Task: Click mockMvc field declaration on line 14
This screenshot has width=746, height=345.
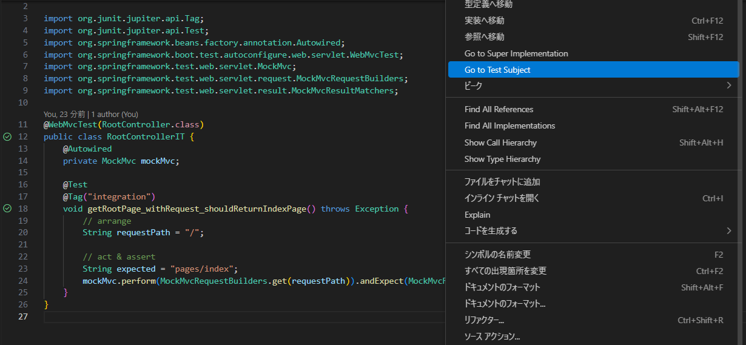Action: [158, 161]
